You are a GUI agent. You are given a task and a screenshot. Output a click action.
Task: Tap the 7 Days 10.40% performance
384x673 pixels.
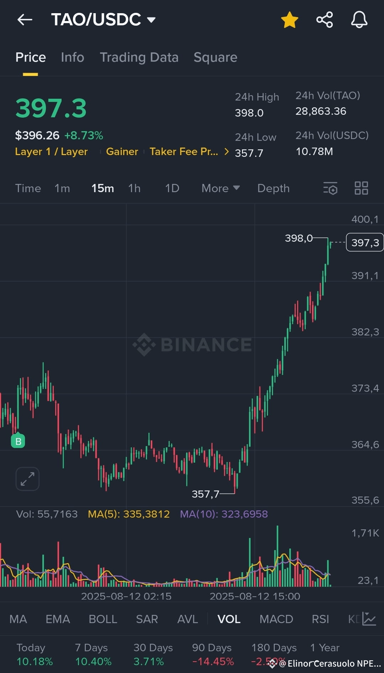[x=93, y=654]
